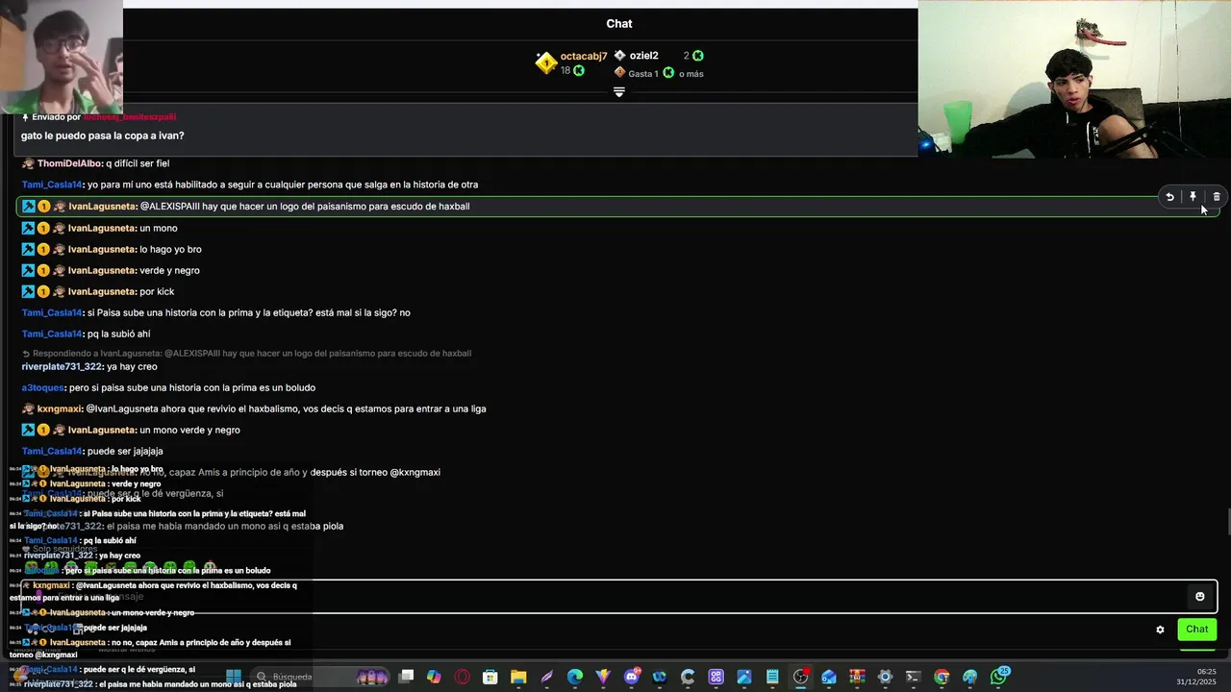Click username a3toques
Screen dimensions: 1231x692
43,387
